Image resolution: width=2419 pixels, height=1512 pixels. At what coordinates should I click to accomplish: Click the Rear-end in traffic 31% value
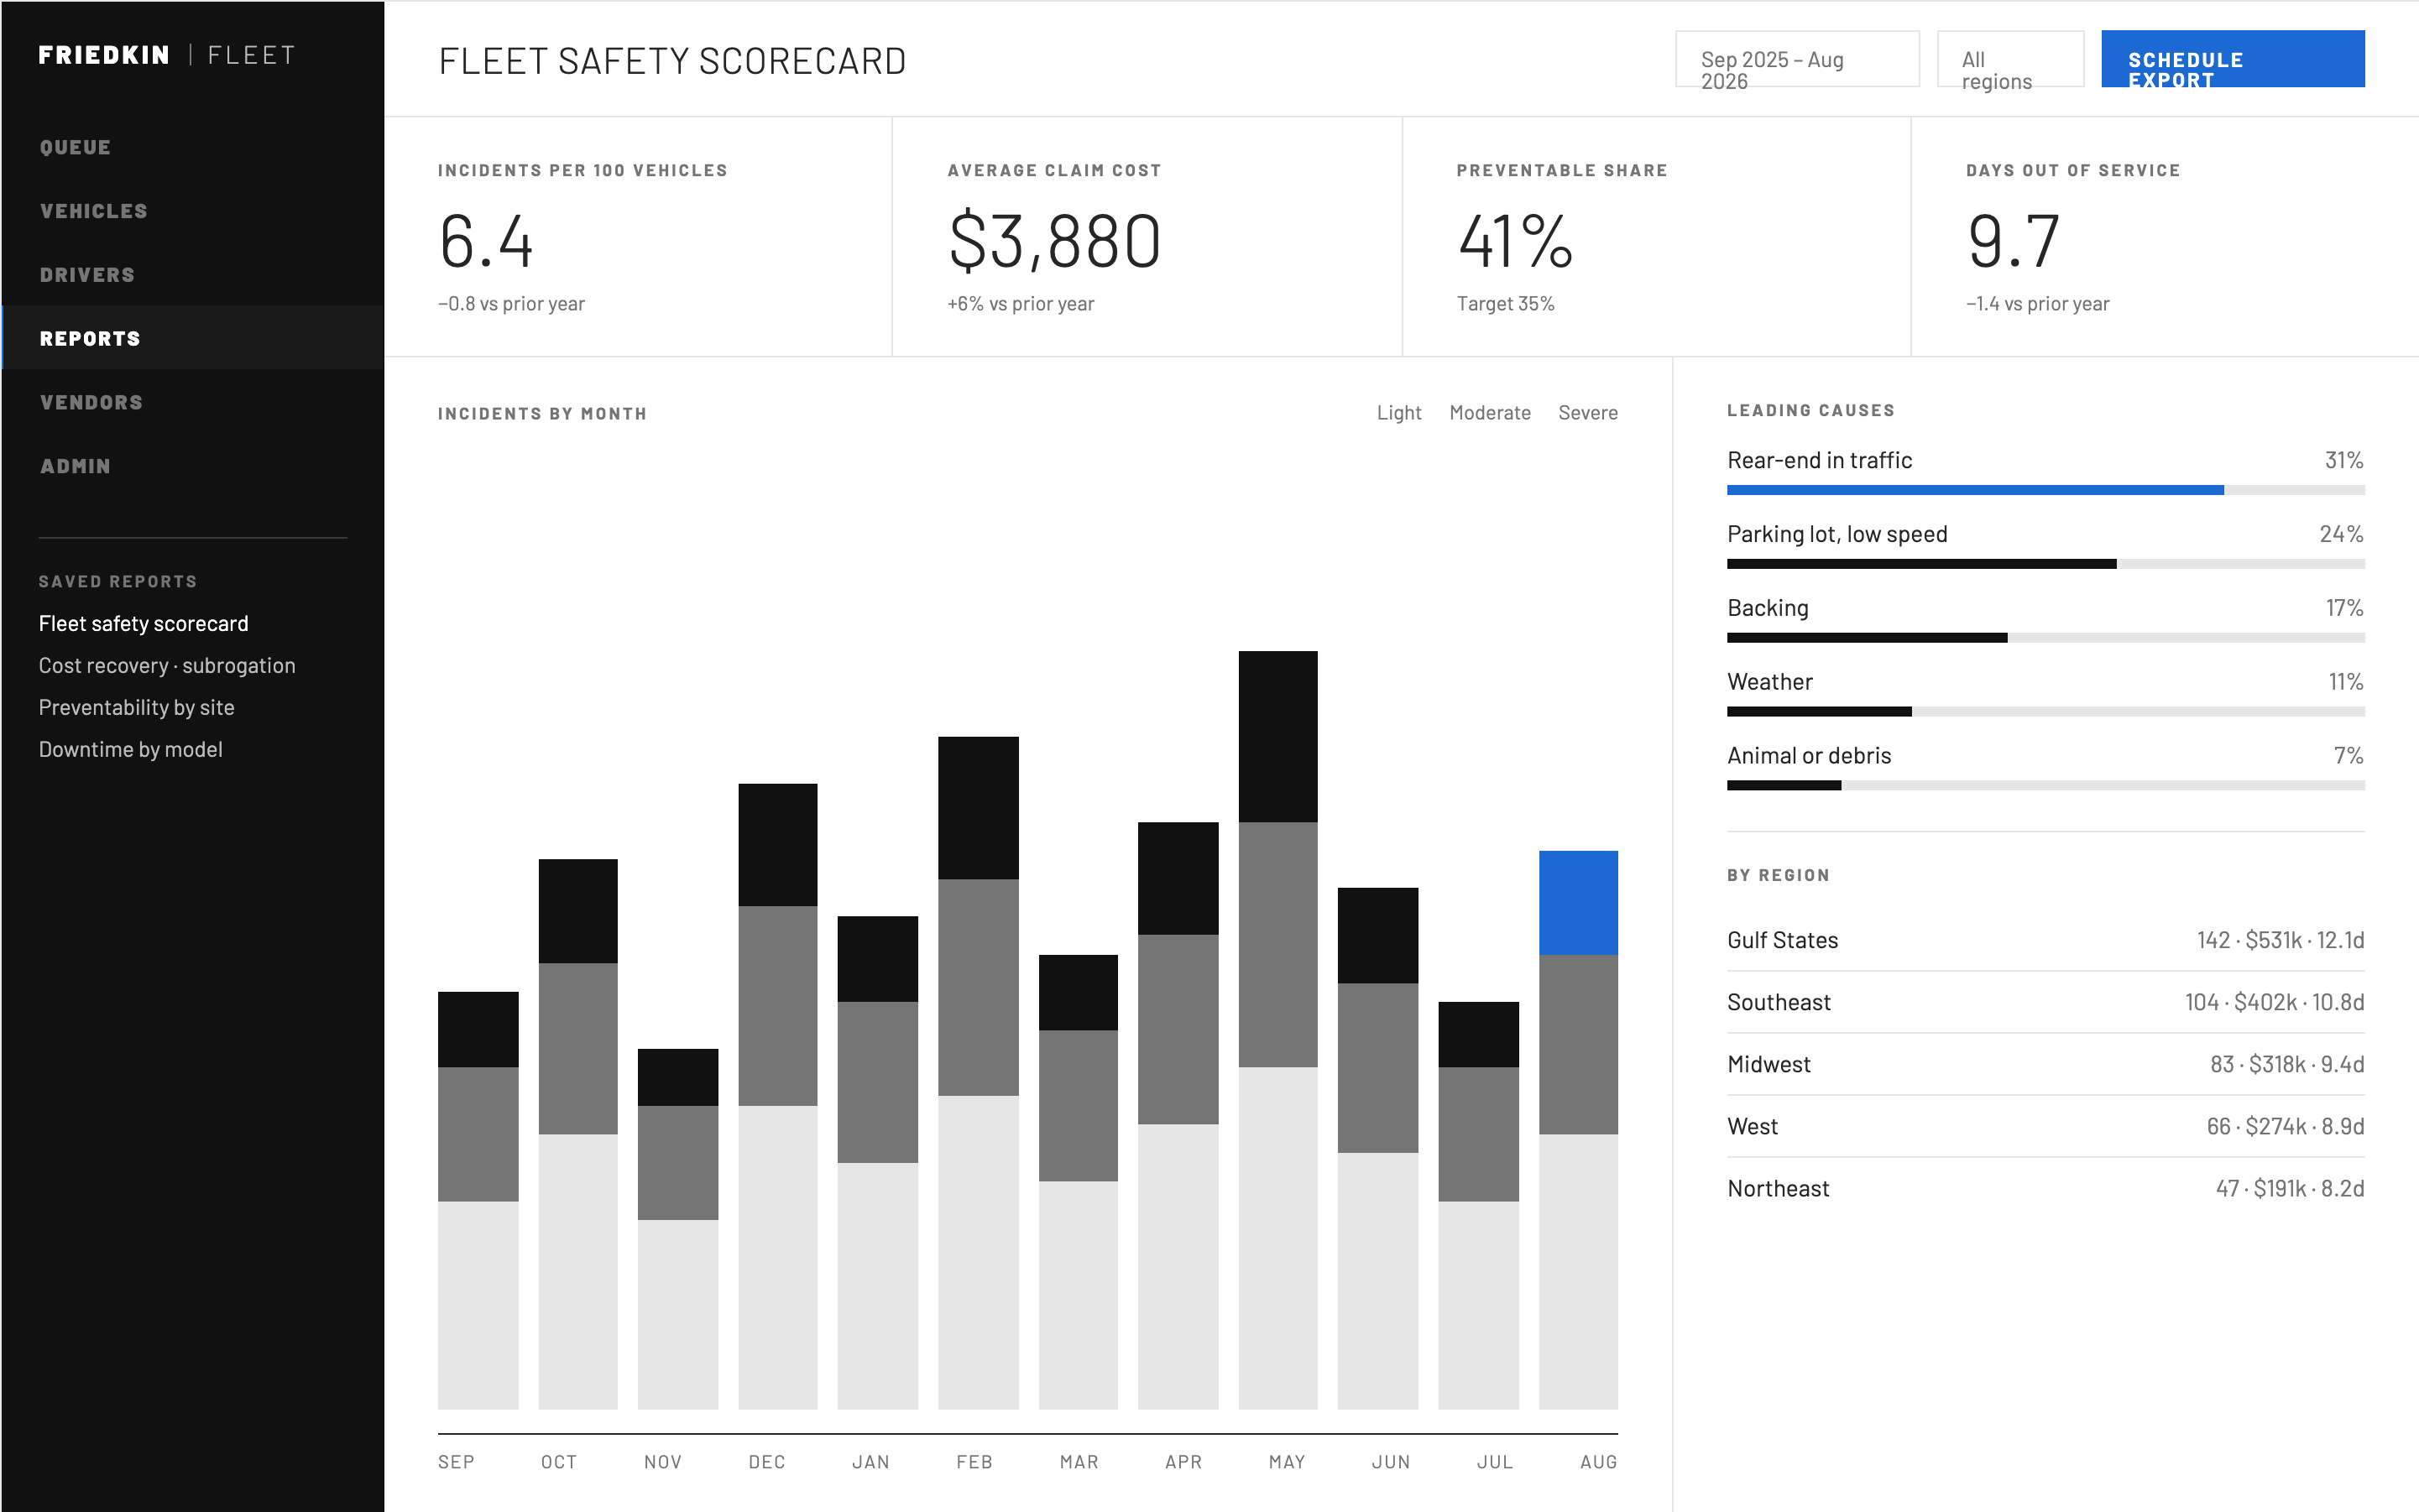(2344, 460)
